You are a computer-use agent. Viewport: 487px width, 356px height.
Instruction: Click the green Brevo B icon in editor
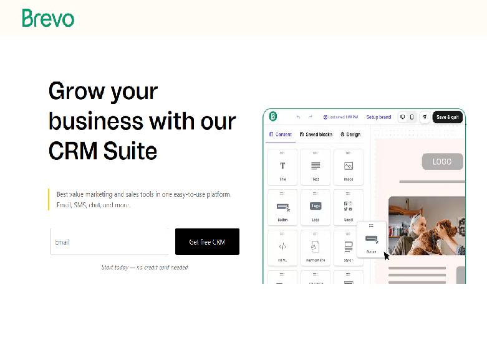(x=273, y=116)
